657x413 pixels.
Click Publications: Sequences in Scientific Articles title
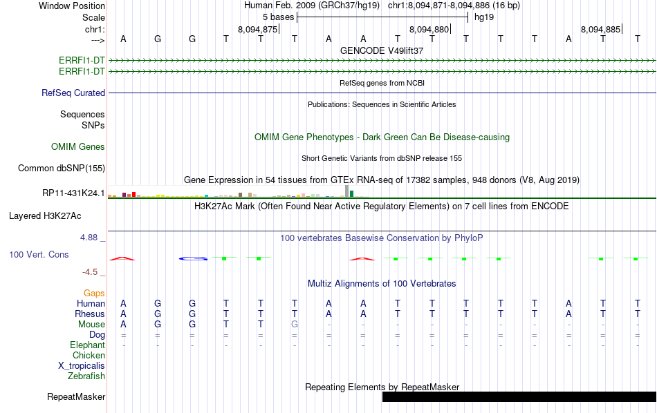382,104
